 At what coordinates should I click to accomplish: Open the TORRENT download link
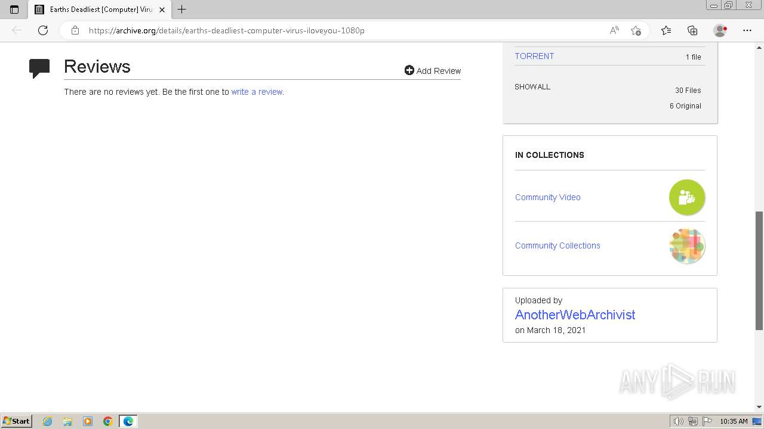coord(534,56)
